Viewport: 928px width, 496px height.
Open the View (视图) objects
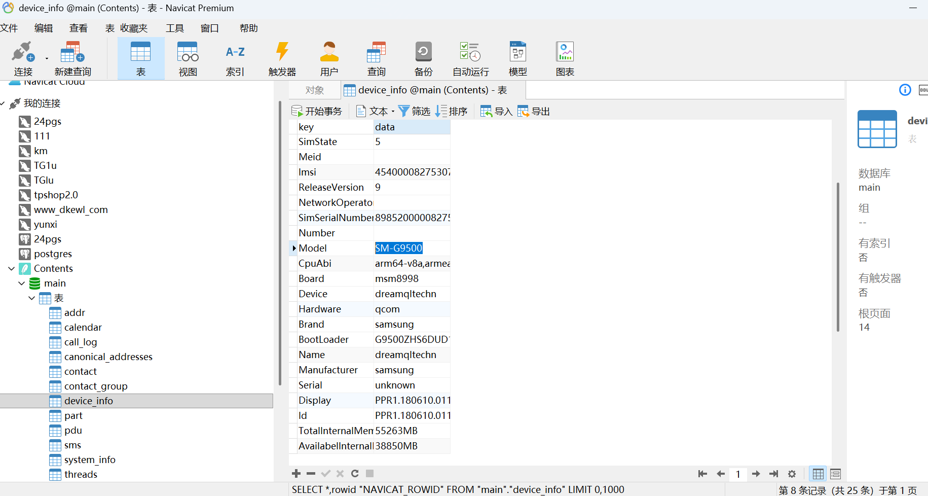188,59
